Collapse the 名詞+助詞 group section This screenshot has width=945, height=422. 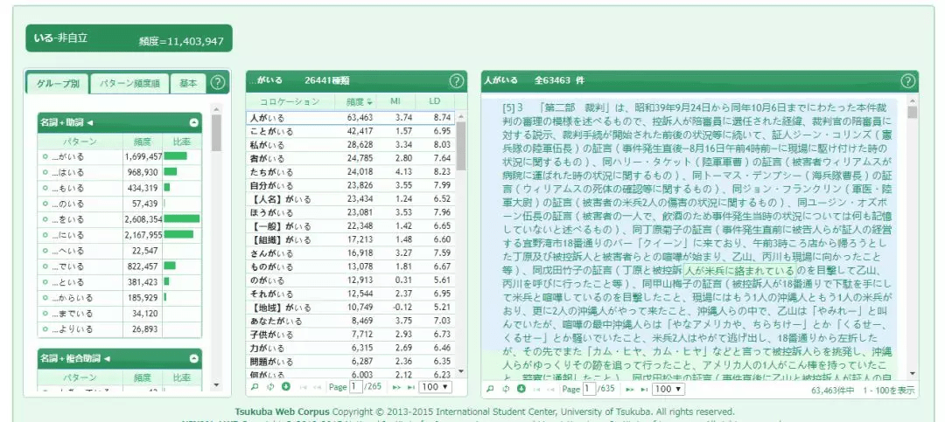[x=194, y=123]
